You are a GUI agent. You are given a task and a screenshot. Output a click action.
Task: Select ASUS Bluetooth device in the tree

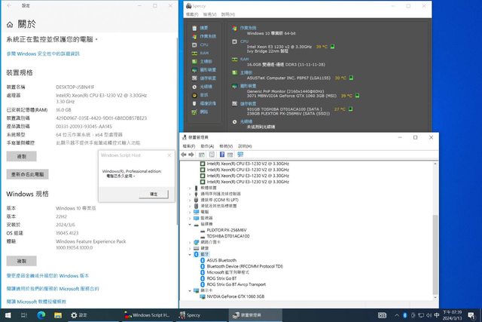click(x=221, y=260)
